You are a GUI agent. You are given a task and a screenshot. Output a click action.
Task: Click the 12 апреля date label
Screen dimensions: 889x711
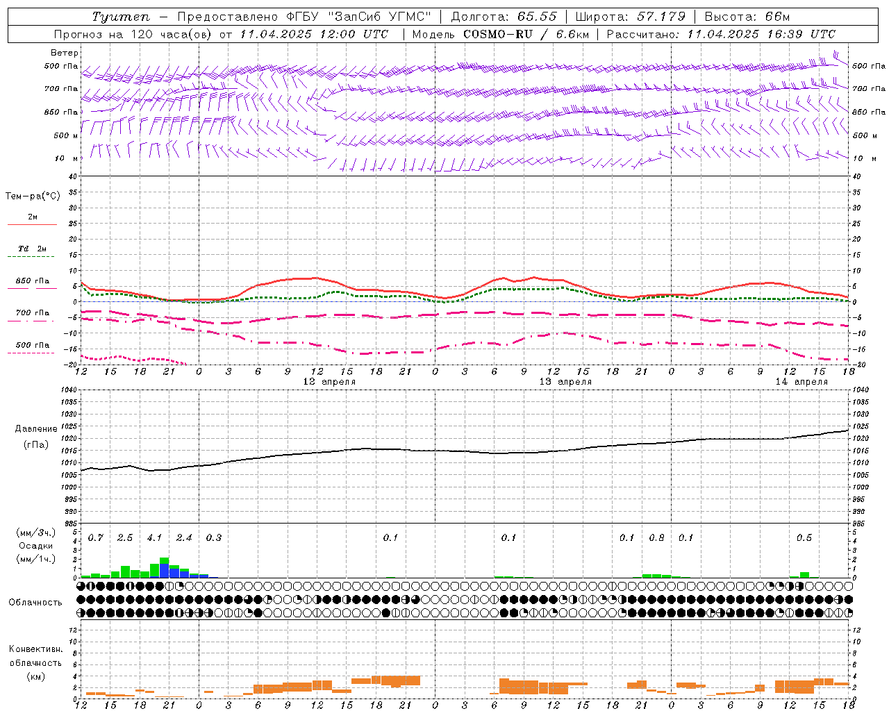[329, 382]
